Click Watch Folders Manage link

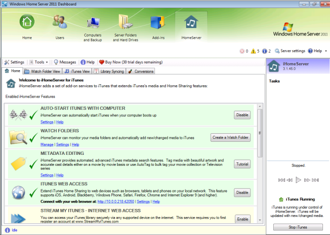[47, 145]
